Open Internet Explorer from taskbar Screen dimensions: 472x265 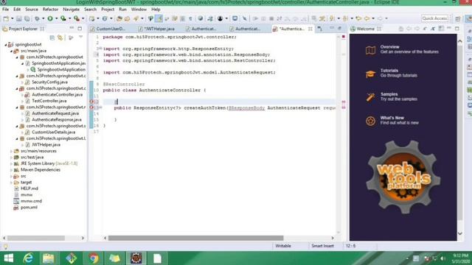[28, 258]
